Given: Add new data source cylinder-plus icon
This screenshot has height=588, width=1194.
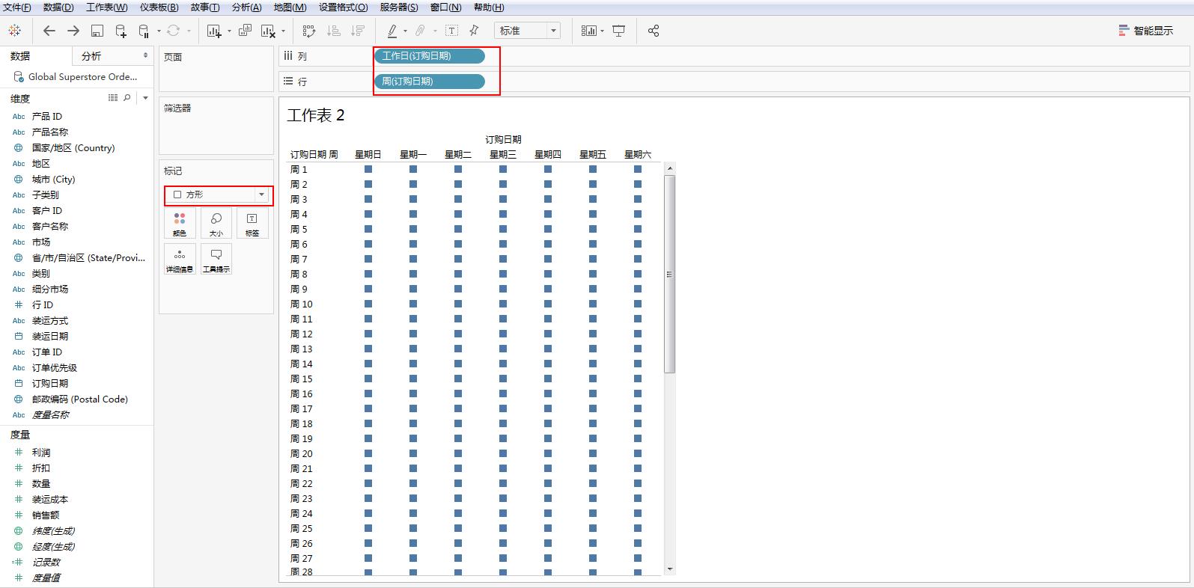Looking at the screenshot, I should pyautogui.click(x=121, y=31).
